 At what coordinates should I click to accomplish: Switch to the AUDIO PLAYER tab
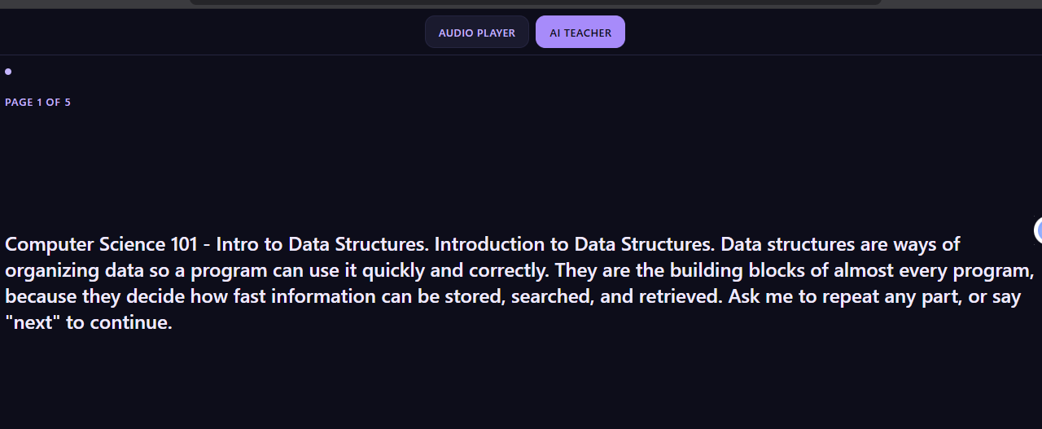[477, 33]
